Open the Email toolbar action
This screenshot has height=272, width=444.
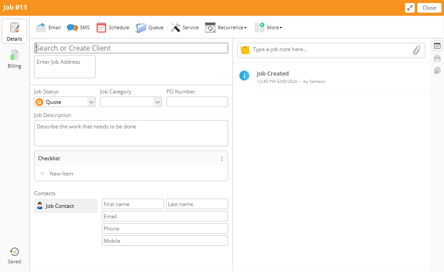[48, 28]
